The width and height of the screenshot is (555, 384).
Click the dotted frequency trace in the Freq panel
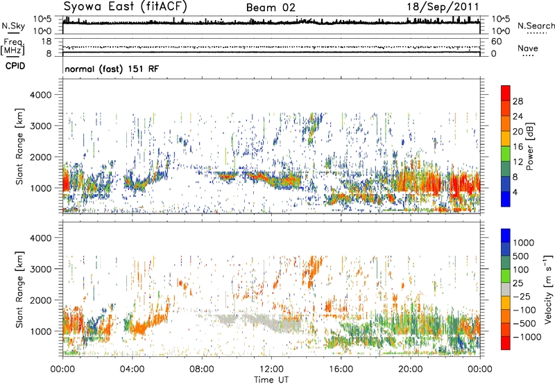tap(271, 47)
